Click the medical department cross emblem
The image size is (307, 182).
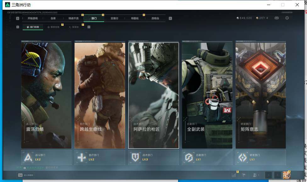click(82, 157)
